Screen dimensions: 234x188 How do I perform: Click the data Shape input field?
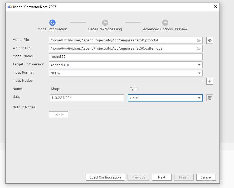pos(86,98)
